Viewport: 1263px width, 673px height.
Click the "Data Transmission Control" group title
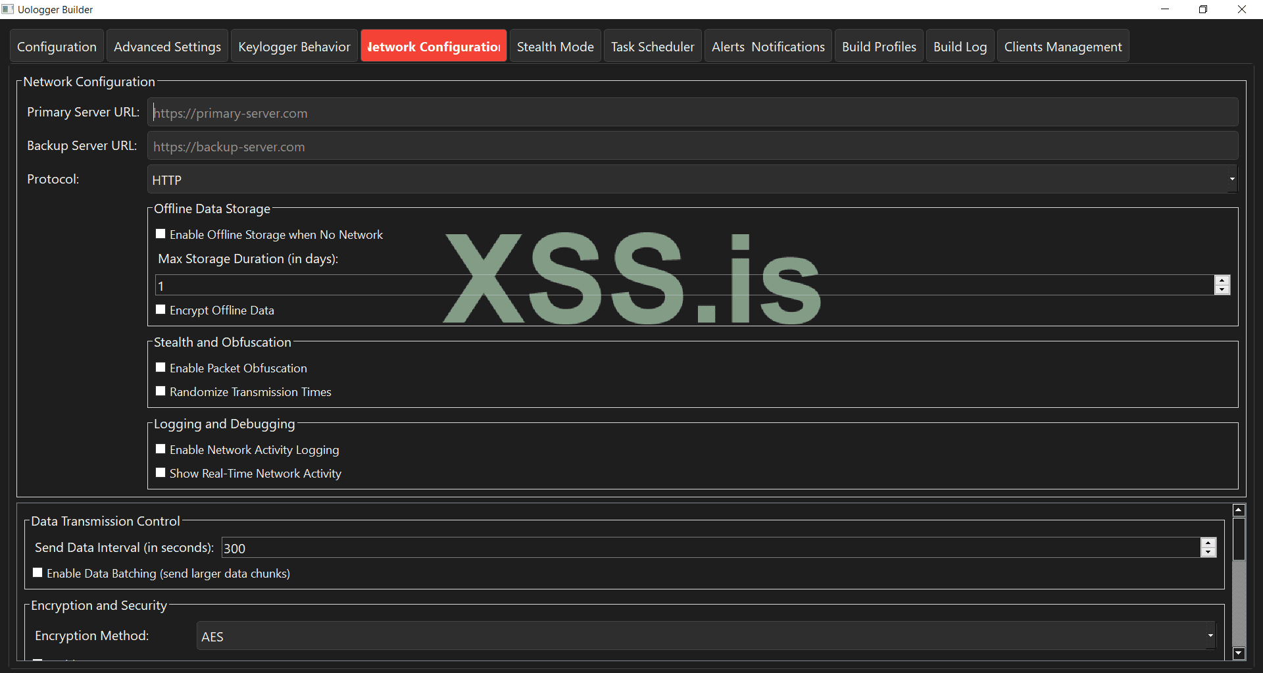pos(105,521)
